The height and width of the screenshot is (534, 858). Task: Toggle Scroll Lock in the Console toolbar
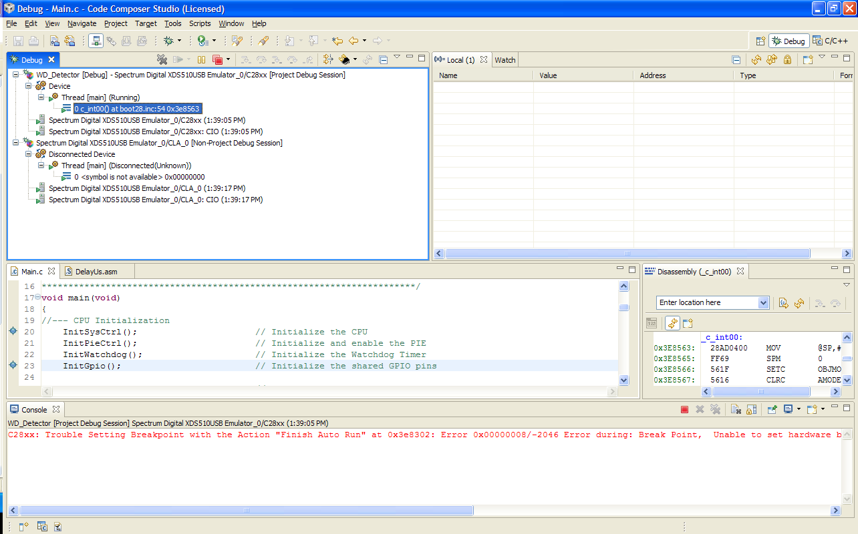click(x=751, y=409)
